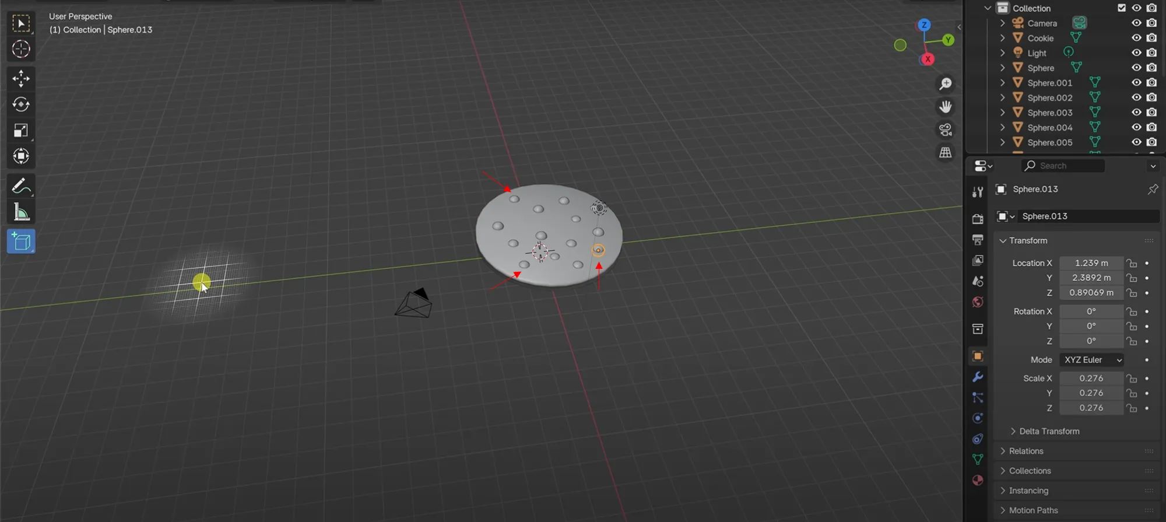Image resolution: width=1166 pixels, height=522 pixels.
Task: Toggle visibility of Sphere.003
Action: [x=1136, y=113]
